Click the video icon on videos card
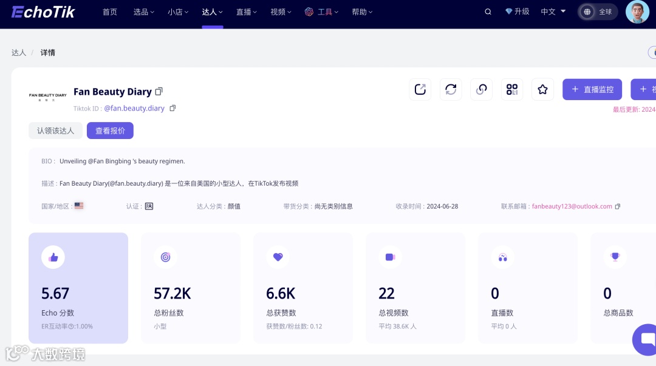Image resolution: width=656 pixels, height=366 pixels. click(390, 257)
